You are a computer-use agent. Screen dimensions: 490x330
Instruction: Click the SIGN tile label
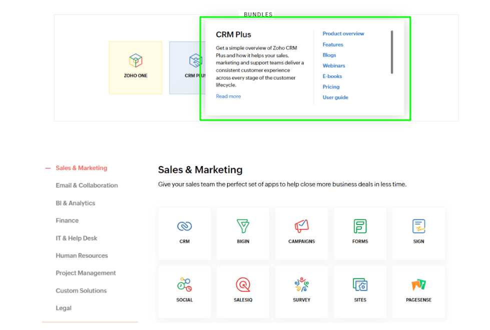pos(419,241)
